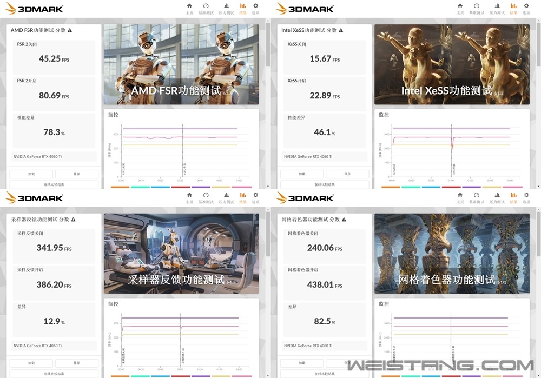Click the 3DMARK logo in 采样器反馈 window

pyautogui.click(x=34, y=197)
